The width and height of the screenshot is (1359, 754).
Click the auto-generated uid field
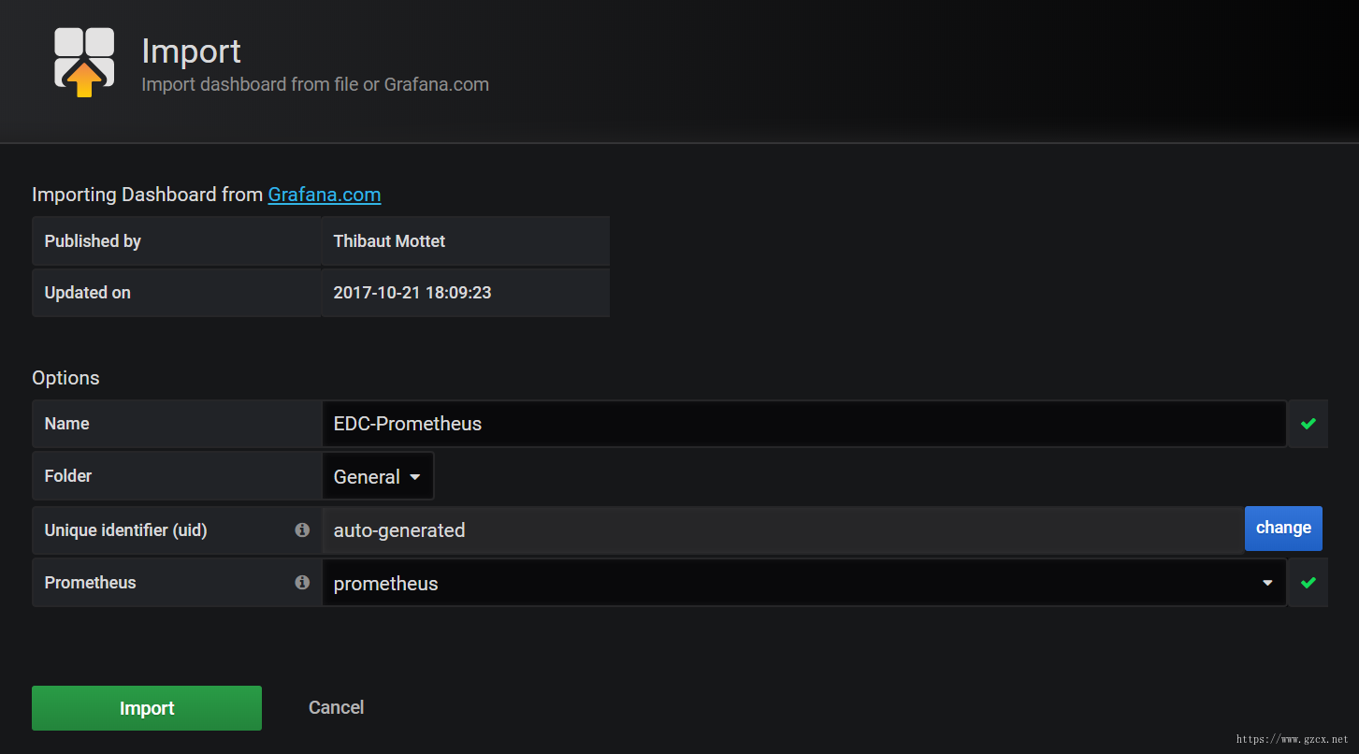[x=783, y=530]
